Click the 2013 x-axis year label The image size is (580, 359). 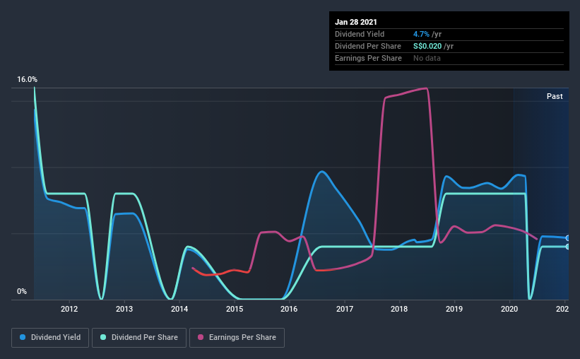(124, 309)
